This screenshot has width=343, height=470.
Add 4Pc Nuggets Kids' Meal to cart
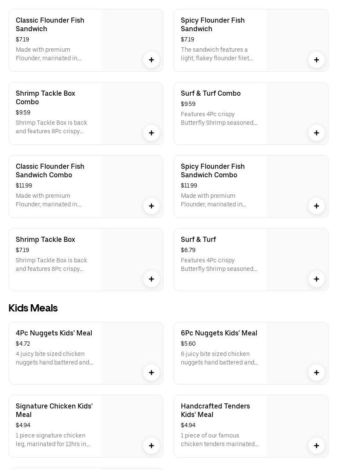[151, 373]
